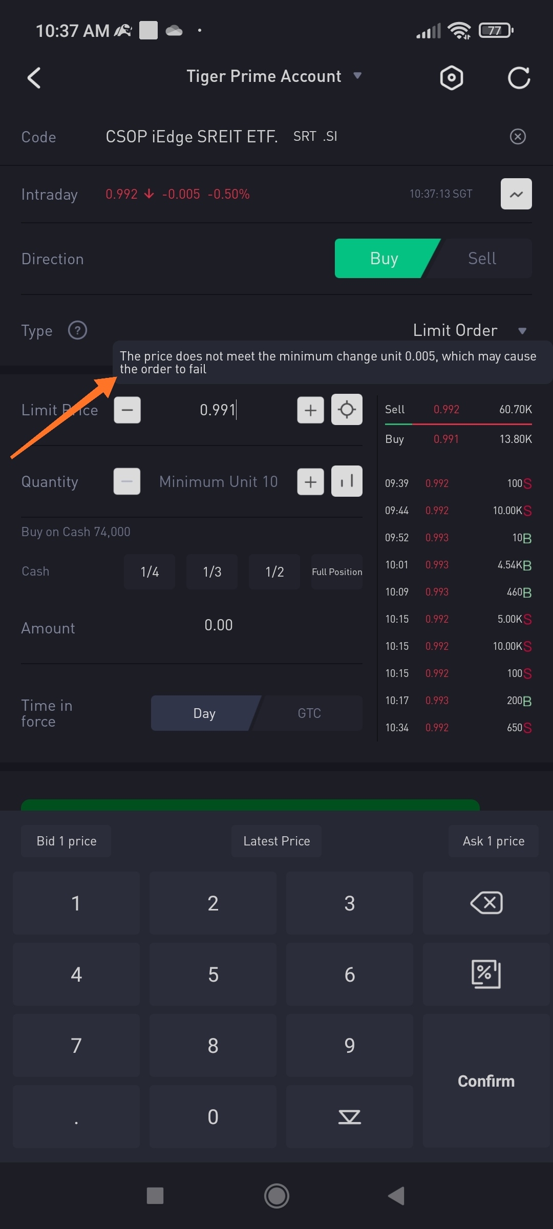This screenshot has height=1229, width=553.
Task: Select GTC time in force
Action: pyautogui.click(x=309, y=713)
